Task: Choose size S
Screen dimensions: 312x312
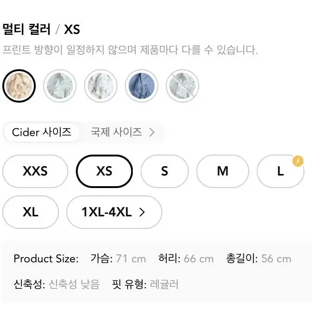Action: click(x=164, y=171)
